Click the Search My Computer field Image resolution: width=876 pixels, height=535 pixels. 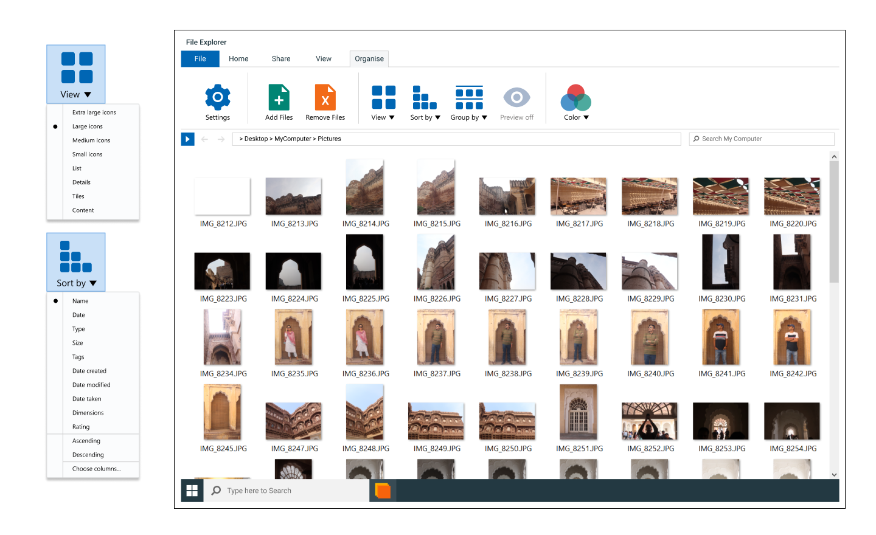[762, 139]
